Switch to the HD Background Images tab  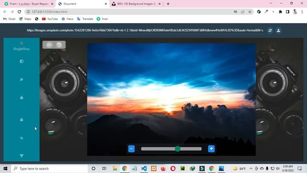pyautogui.click(x=136, y=4)
